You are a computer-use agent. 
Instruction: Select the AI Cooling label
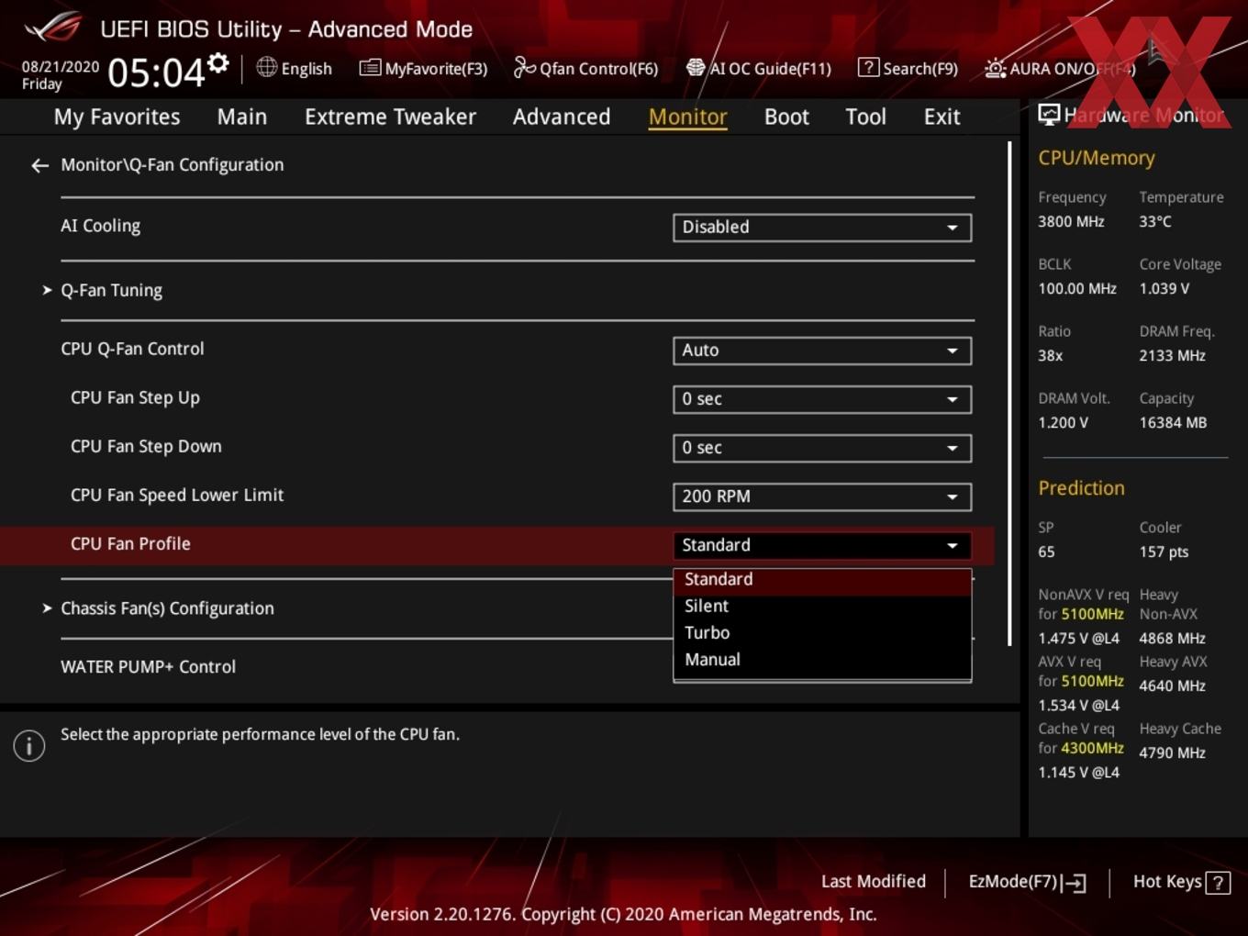(101, 226)
